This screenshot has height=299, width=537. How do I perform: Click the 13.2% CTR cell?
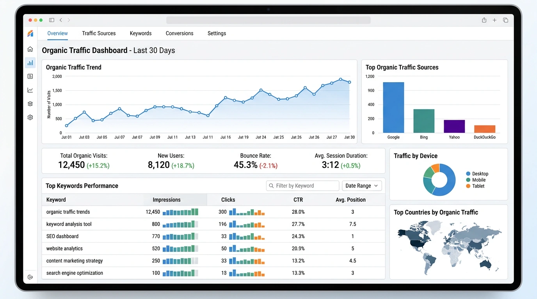click(x=298, y=261)
